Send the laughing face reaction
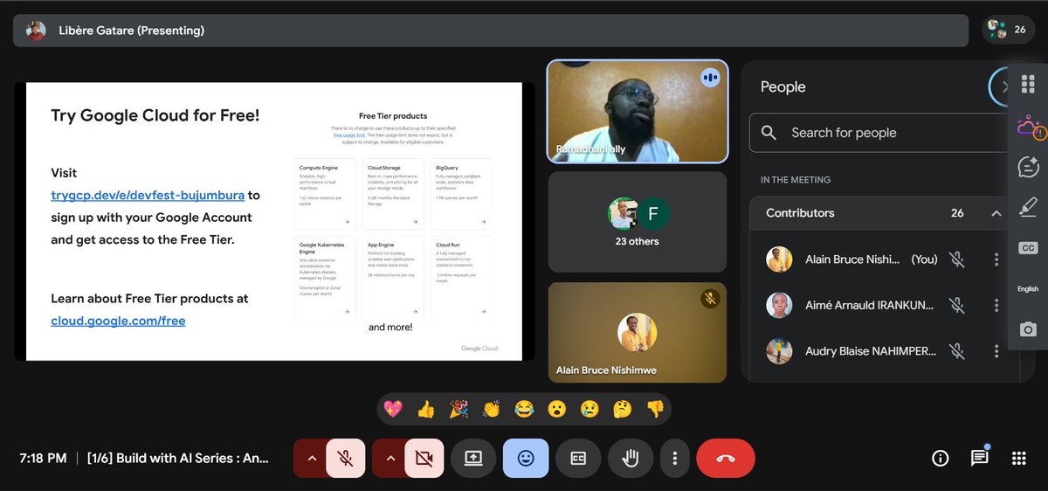 [524, 408]
